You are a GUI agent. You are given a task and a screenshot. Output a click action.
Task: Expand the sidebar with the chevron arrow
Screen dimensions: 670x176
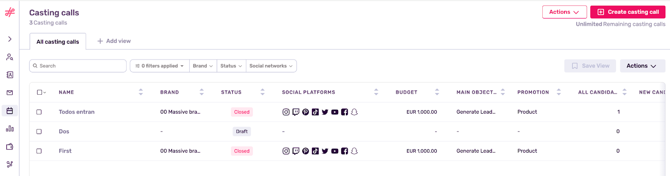pos(10,39)
